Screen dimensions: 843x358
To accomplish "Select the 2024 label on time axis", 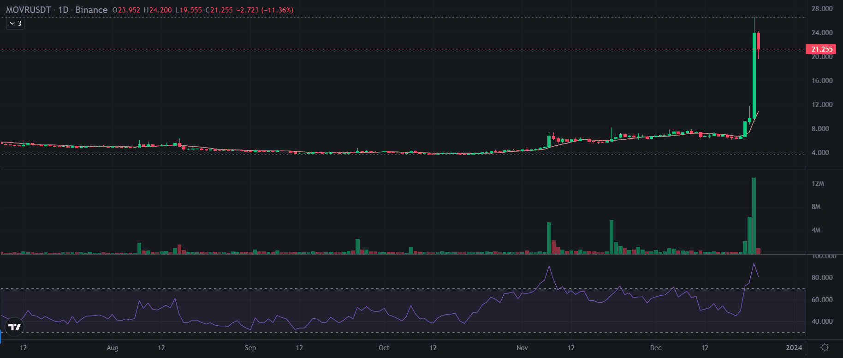I will (x=794, y=348).
